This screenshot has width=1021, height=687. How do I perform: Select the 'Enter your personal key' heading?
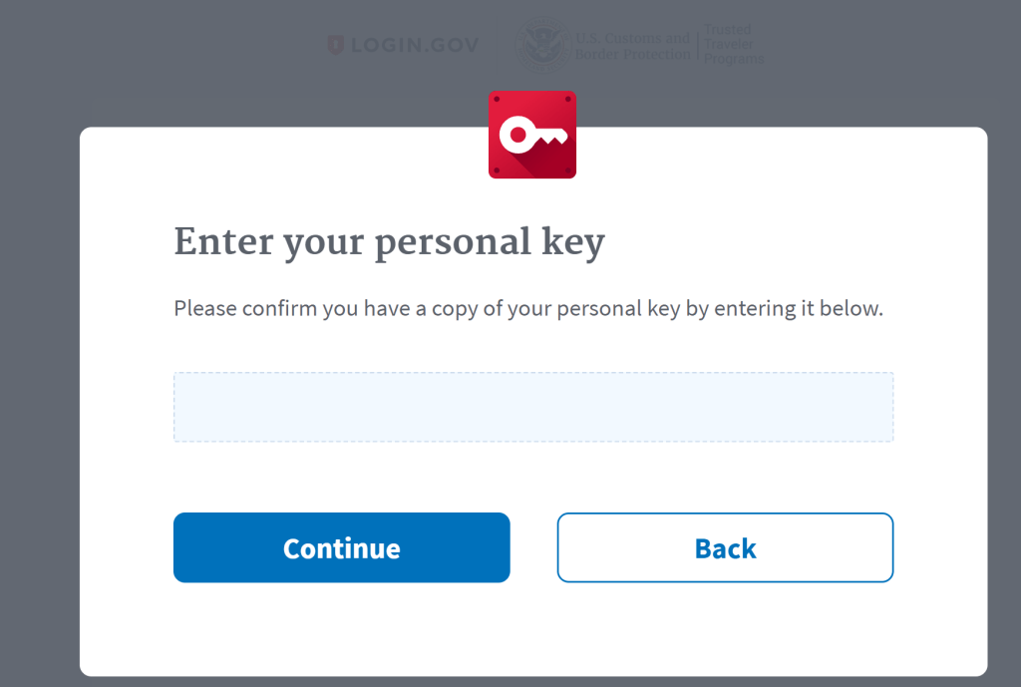pyautogui.click(x=390, y=244)
